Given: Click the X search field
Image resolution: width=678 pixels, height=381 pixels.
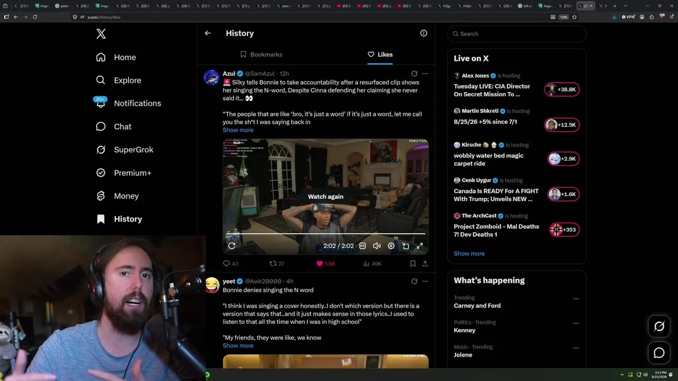Looking at the screenshot, I should click(517, 34).
